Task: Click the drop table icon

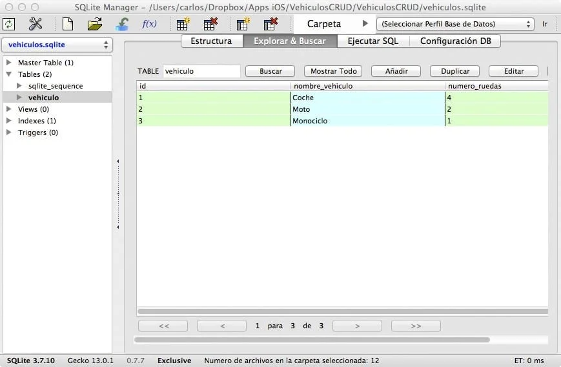Action: (210, 24)
